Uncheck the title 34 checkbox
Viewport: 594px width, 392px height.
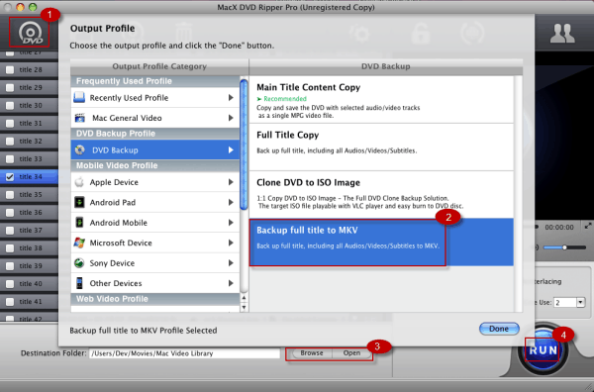click(x=10, y=177)
